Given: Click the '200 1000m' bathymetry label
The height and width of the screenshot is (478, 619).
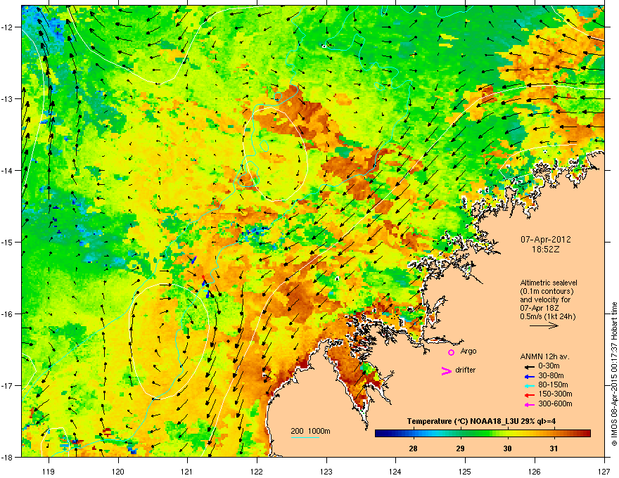Looking at the screenshot, I should (310, 431).
